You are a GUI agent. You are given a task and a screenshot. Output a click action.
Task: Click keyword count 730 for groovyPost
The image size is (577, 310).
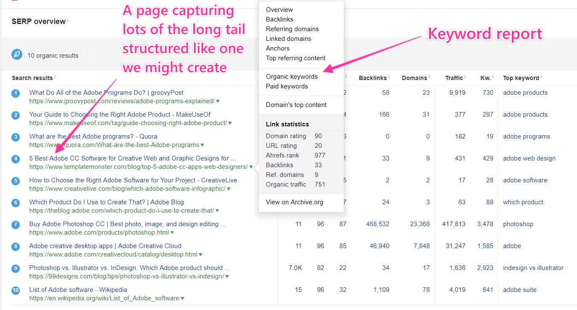coord(488,93)
